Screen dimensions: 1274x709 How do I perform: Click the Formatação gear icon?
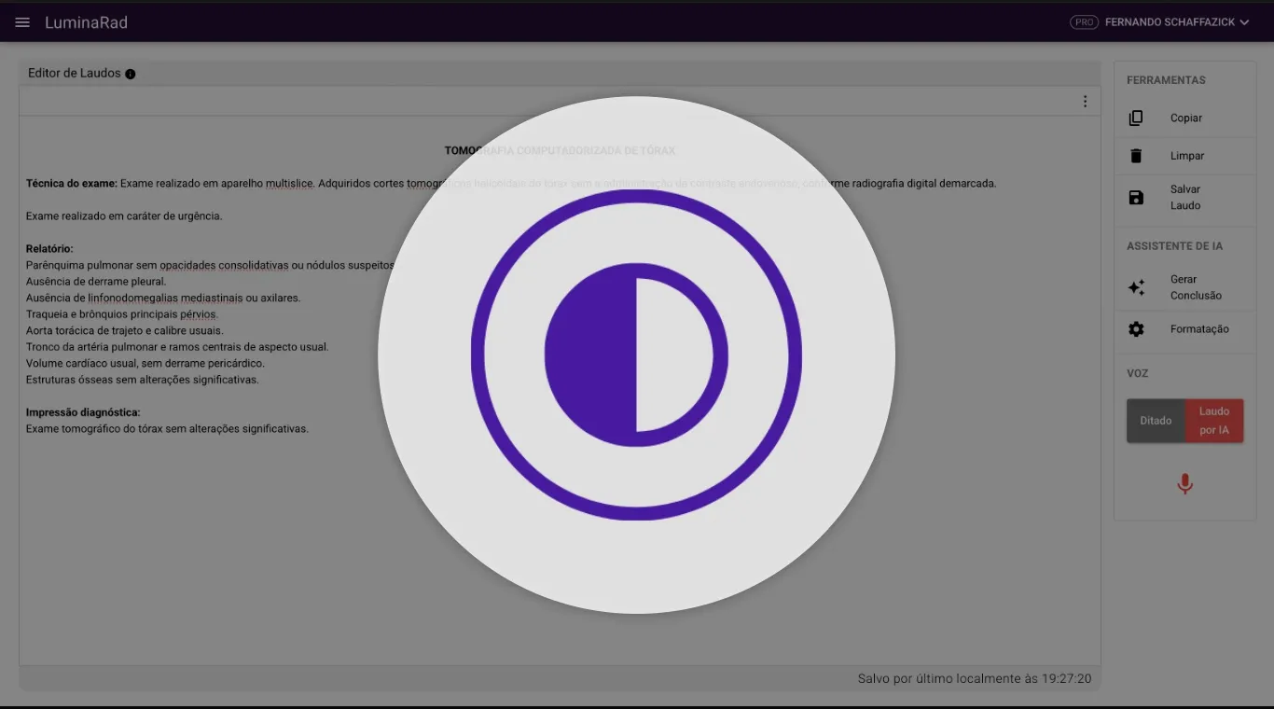click(1136, 329)
